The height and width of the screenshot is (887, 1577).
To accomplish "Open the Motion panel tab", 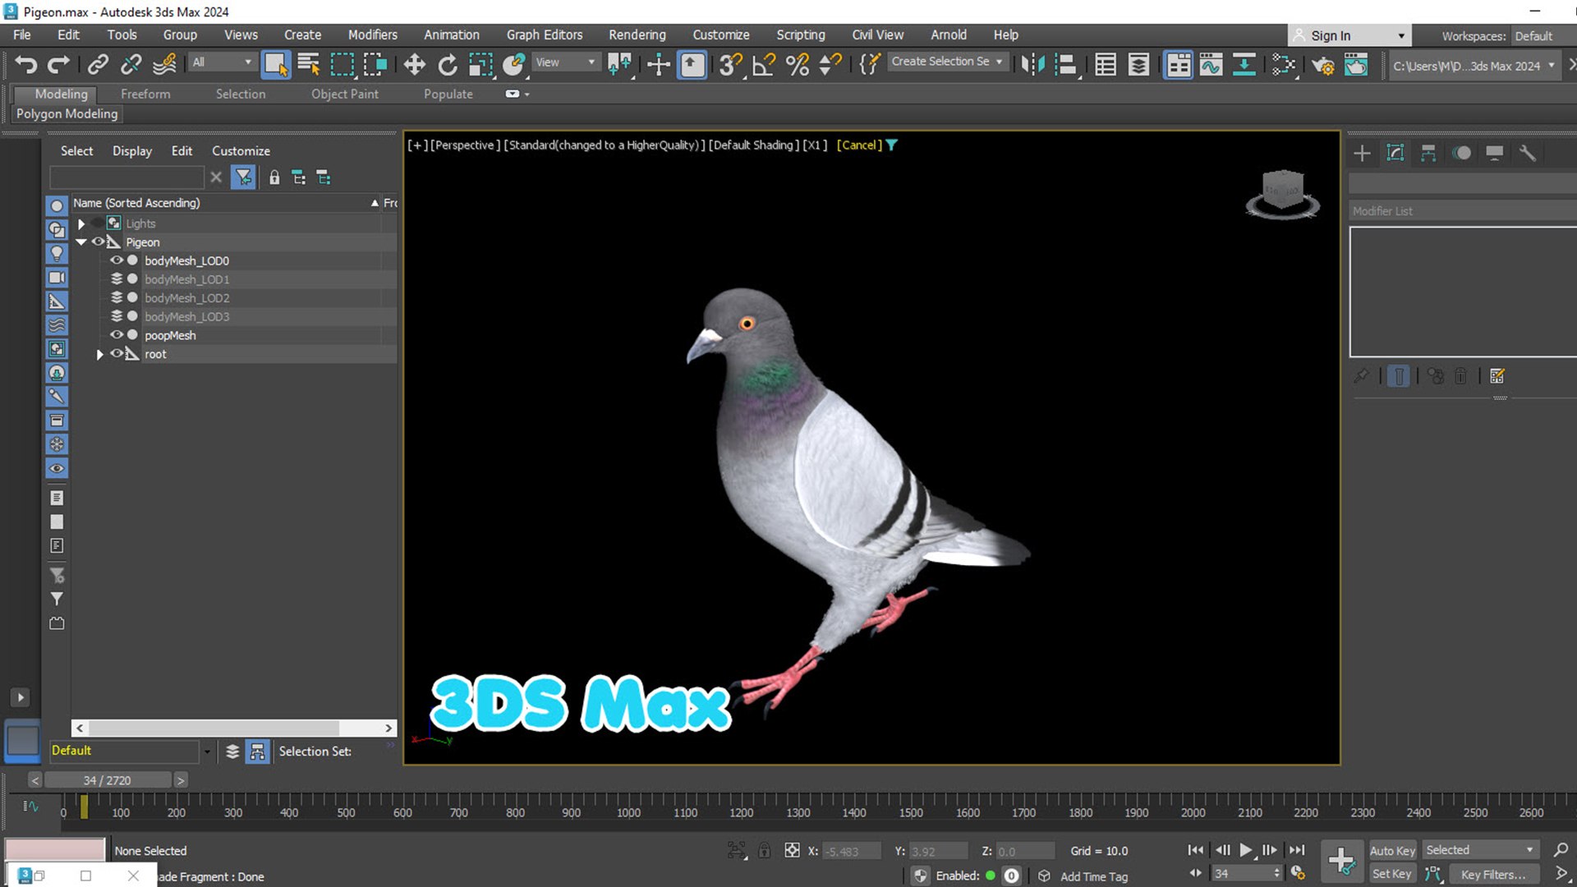I will tap(1462, 153).
